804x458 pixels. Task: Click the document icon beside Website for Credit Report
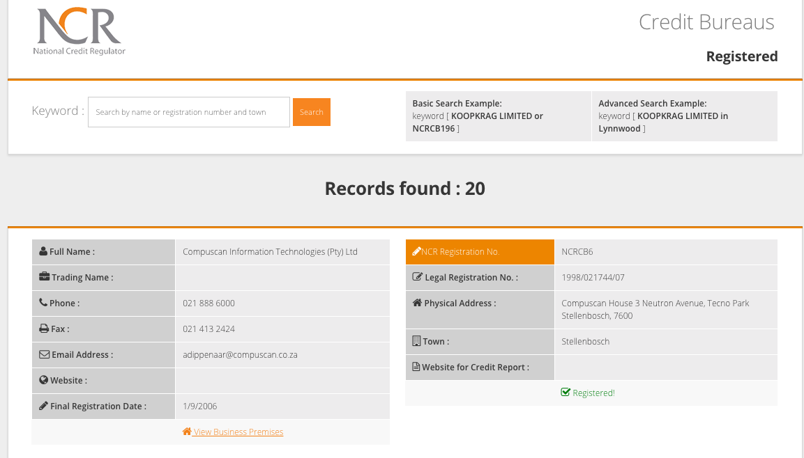click(416, 366)
